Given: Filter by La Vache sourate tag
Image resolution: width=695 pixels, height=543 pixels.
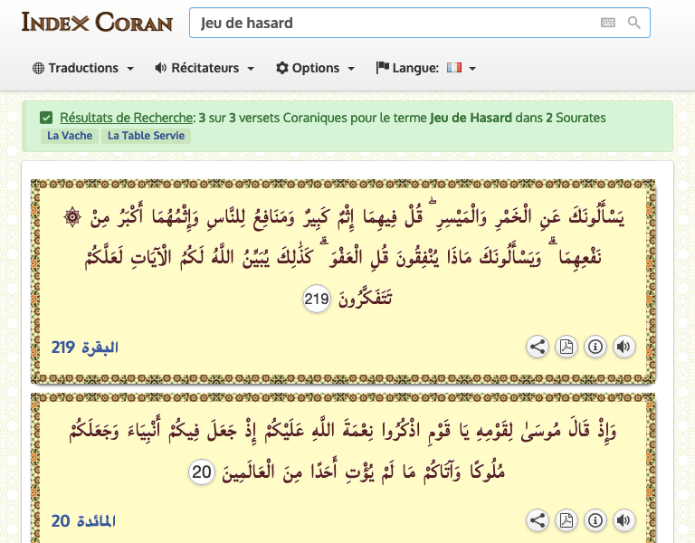Looking at the screenshot, I should pos(70,136).
